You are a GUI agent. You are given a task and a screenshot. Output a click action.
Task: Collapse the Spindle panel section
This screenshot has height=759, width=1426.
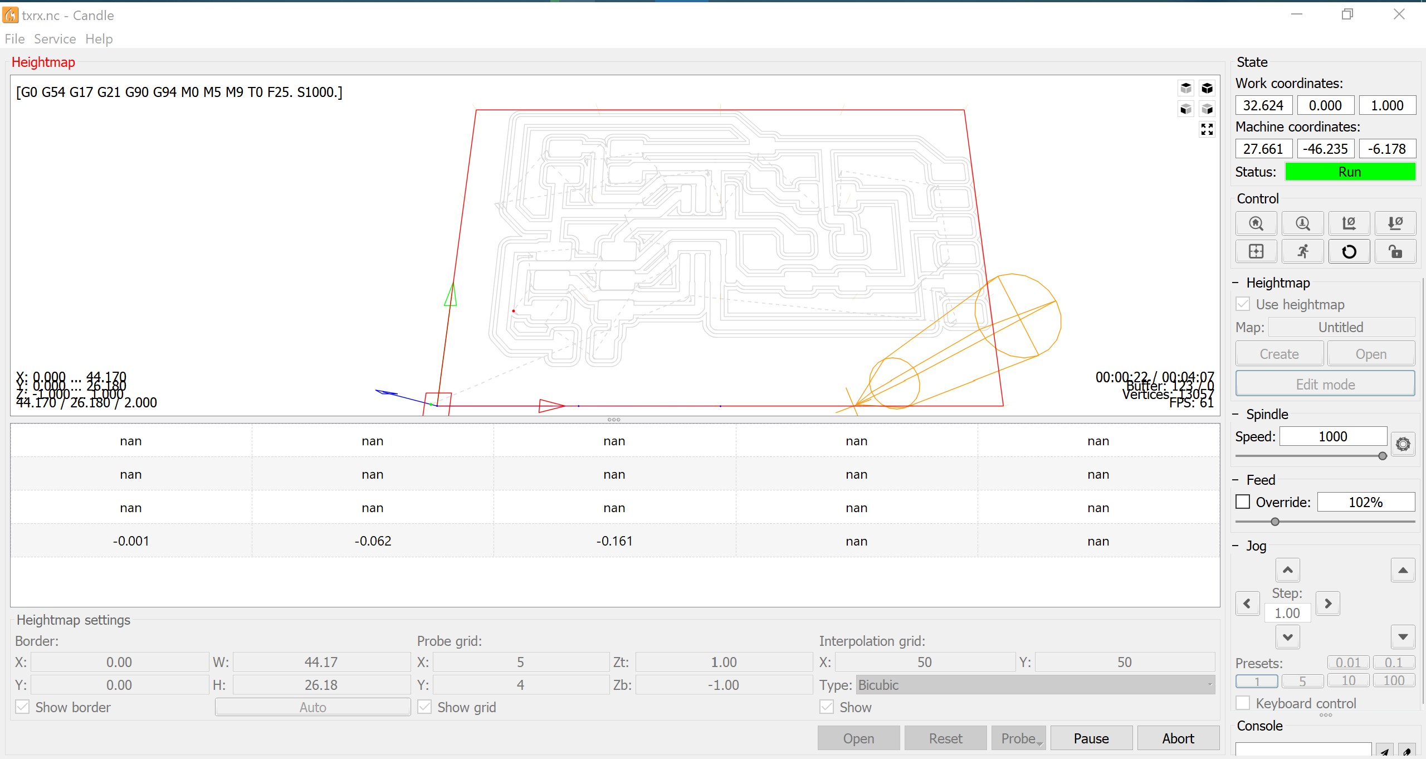1235,414
